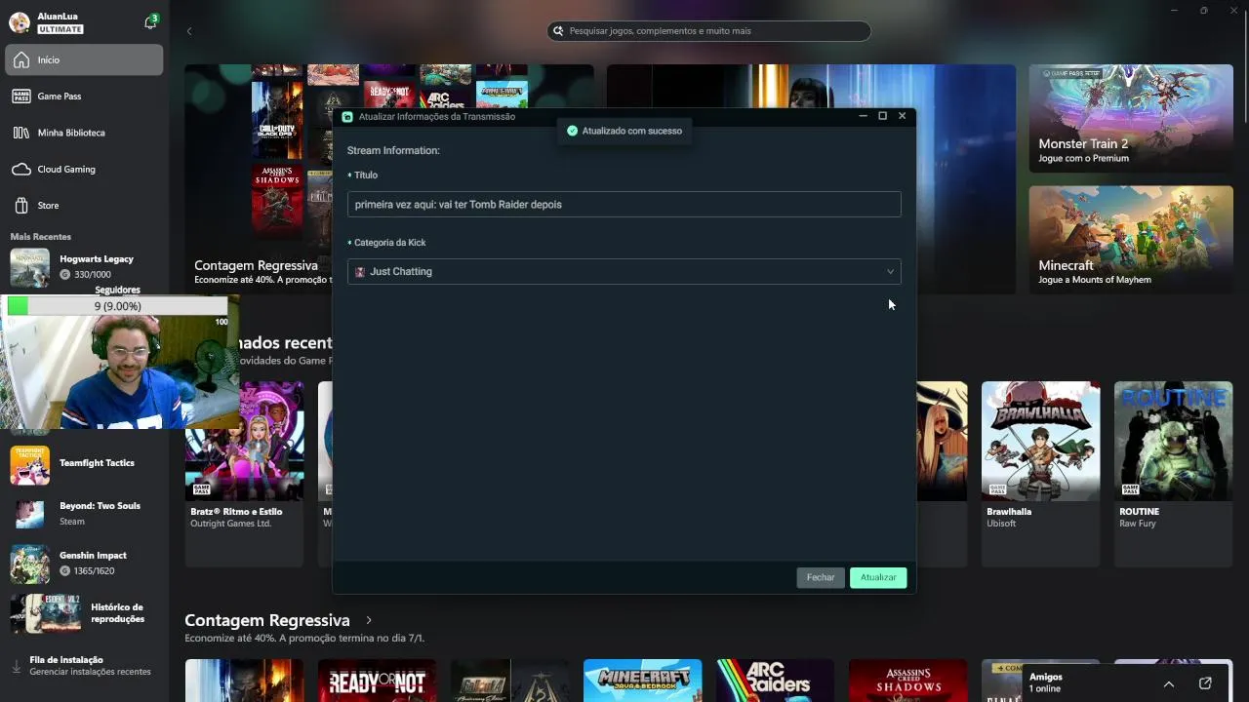The height and width of the screenshot is (702, 1249).
Task: Open the ARC Raiders tile
Action: tap(775, 681)
